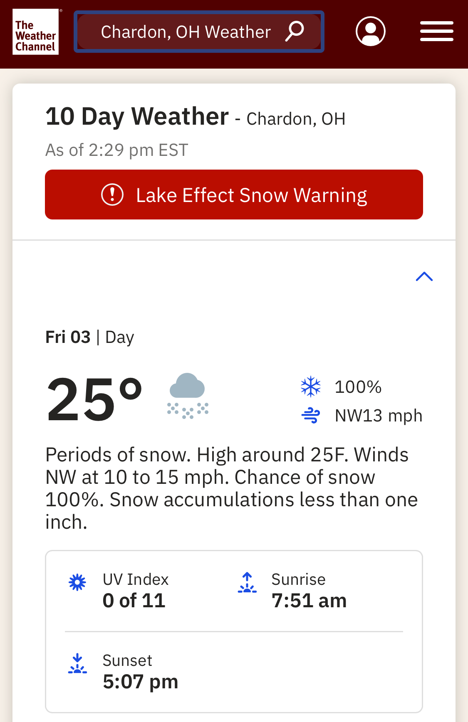Click the sunset icon
This screenshot has width=468, height=722.
pos(77,663)
